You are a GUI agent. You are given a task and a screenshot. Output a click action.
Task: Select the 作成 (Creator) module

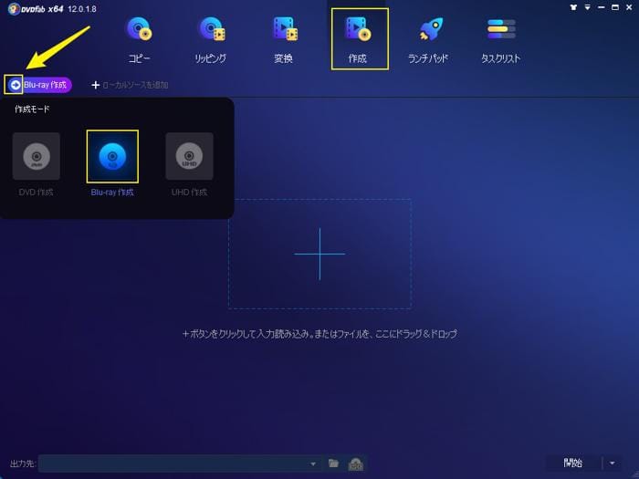360,38
